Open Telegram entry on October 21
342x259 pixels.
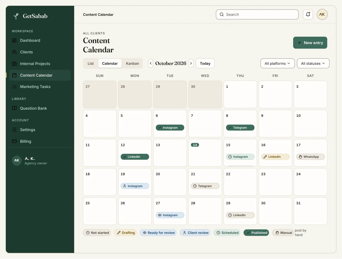click(205, 186)
